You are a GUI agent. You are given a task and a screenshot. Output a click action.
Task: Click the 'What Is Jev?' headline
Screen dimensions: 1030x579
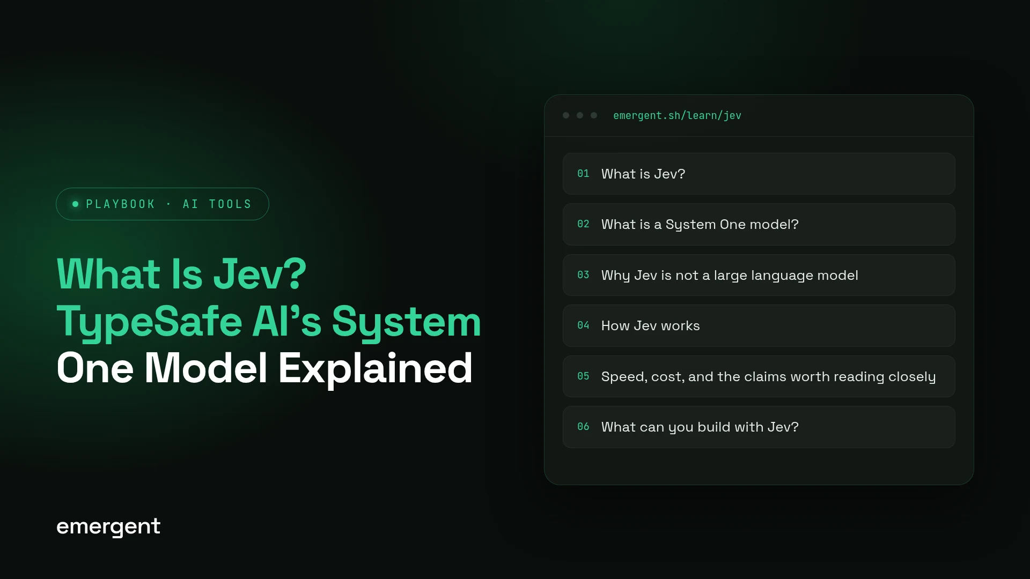pos(182,274)
